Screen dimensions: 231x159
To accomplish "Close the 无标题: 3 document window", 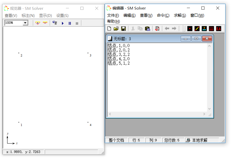I will pyautogui.click(x=207, y=39).
